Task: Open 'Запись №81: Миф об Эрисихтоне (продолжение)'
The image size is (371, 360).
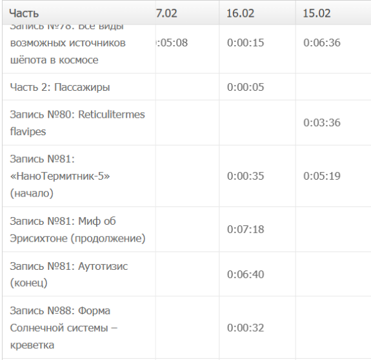Action: (x=77, y=229)
